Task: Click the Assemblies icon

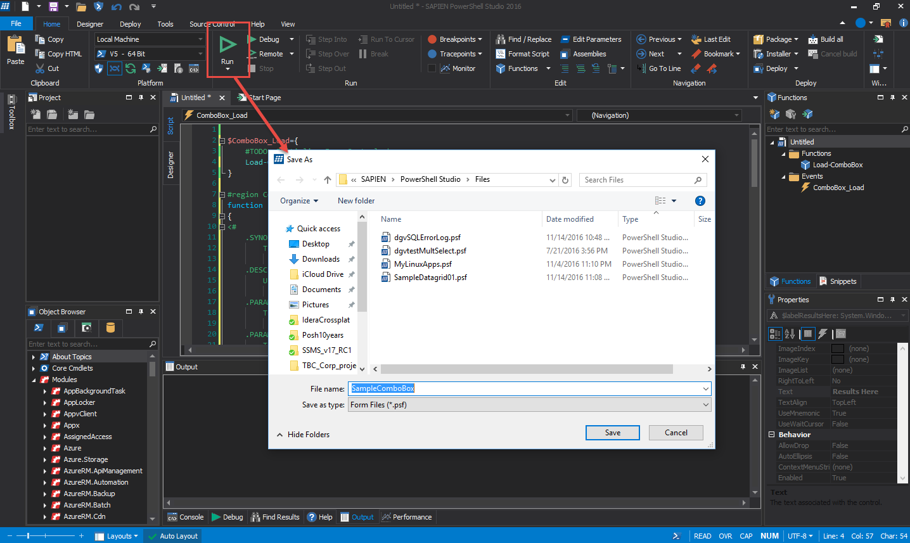Action: [565, 54]
